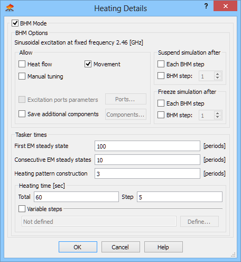Increase Suspend BHM step spinner value
This screenshot has width=241, height=262.
[218, 74]
